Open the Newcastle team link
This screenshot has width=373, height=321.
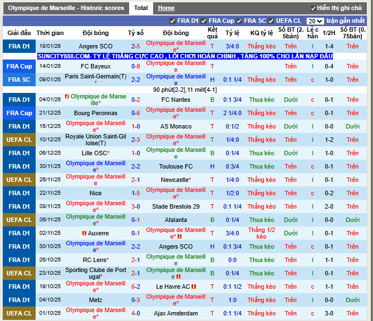[175, 180]
